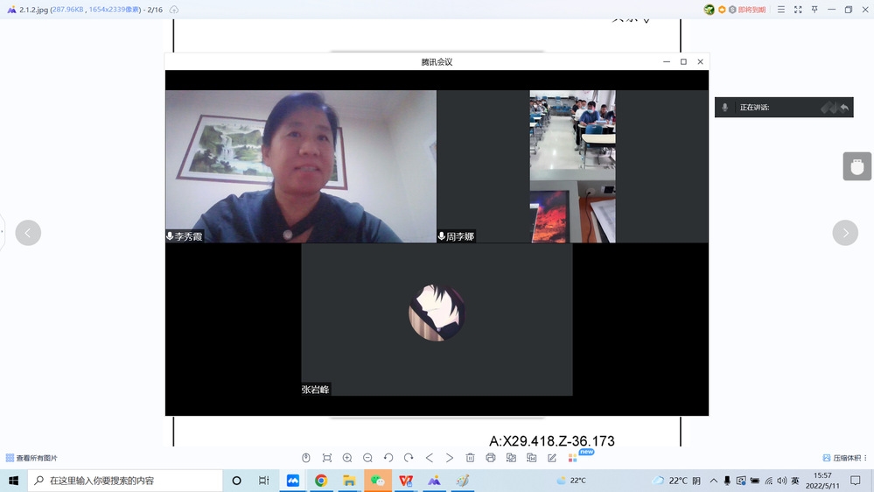Rotate the image clockwise
The image size is (874, 492).
click(x=409, y=458)
